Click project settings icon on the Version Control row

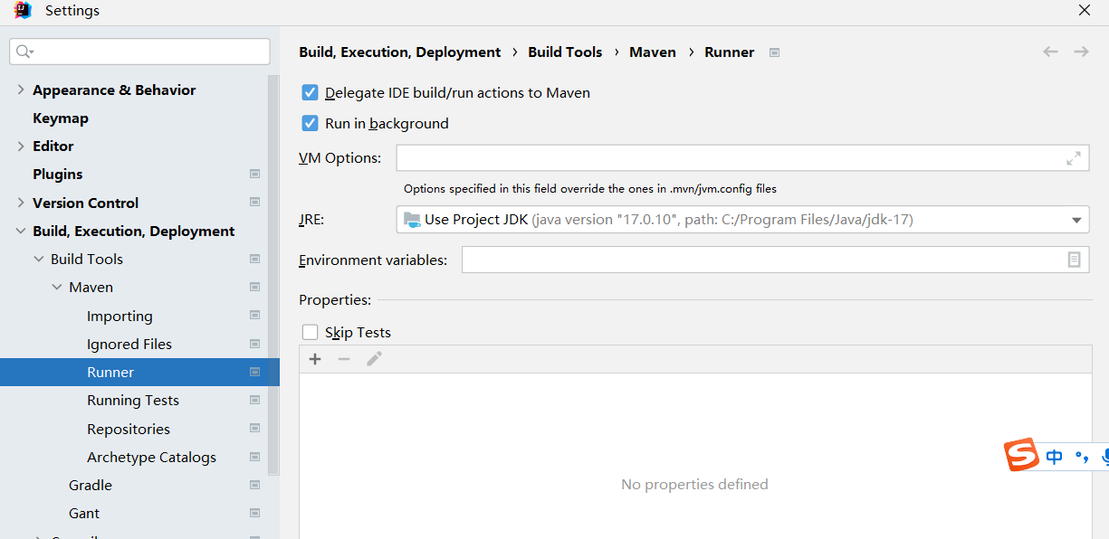click(254, 203)
